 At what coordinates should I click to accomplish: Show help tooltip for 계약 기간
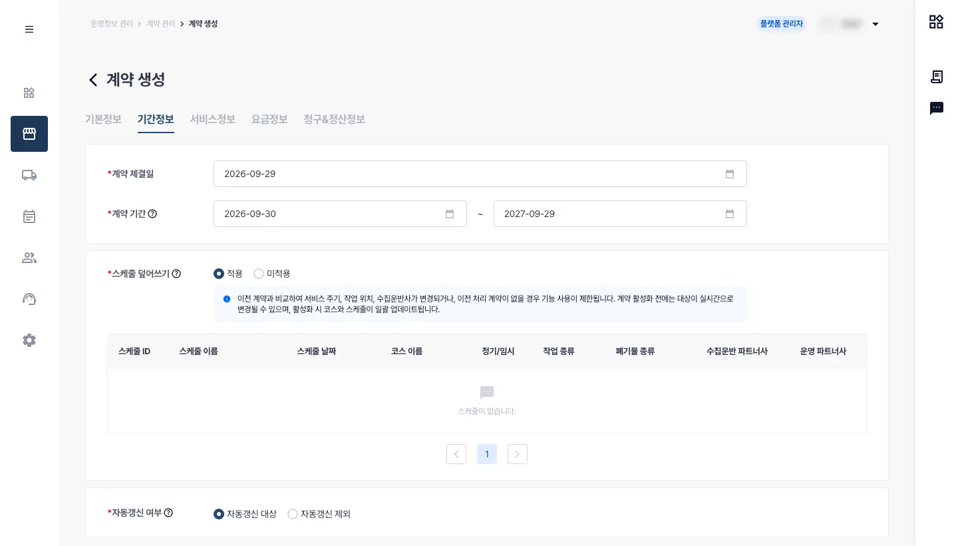click(152, 214)
